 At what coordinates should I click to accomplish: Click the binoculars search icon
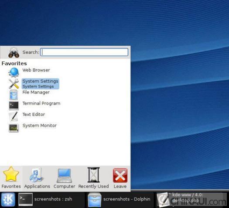(x=14, y=53)
